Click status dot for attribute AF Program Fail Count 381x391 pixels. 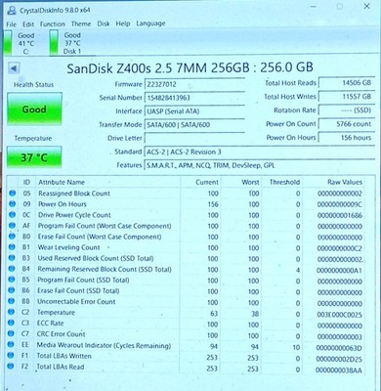coord(12,226)
